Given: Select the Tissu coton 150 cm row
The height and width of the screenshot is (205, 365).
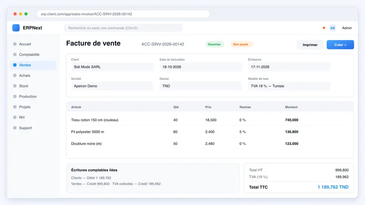Looking at the screenshot, I should tap(210, 120).
